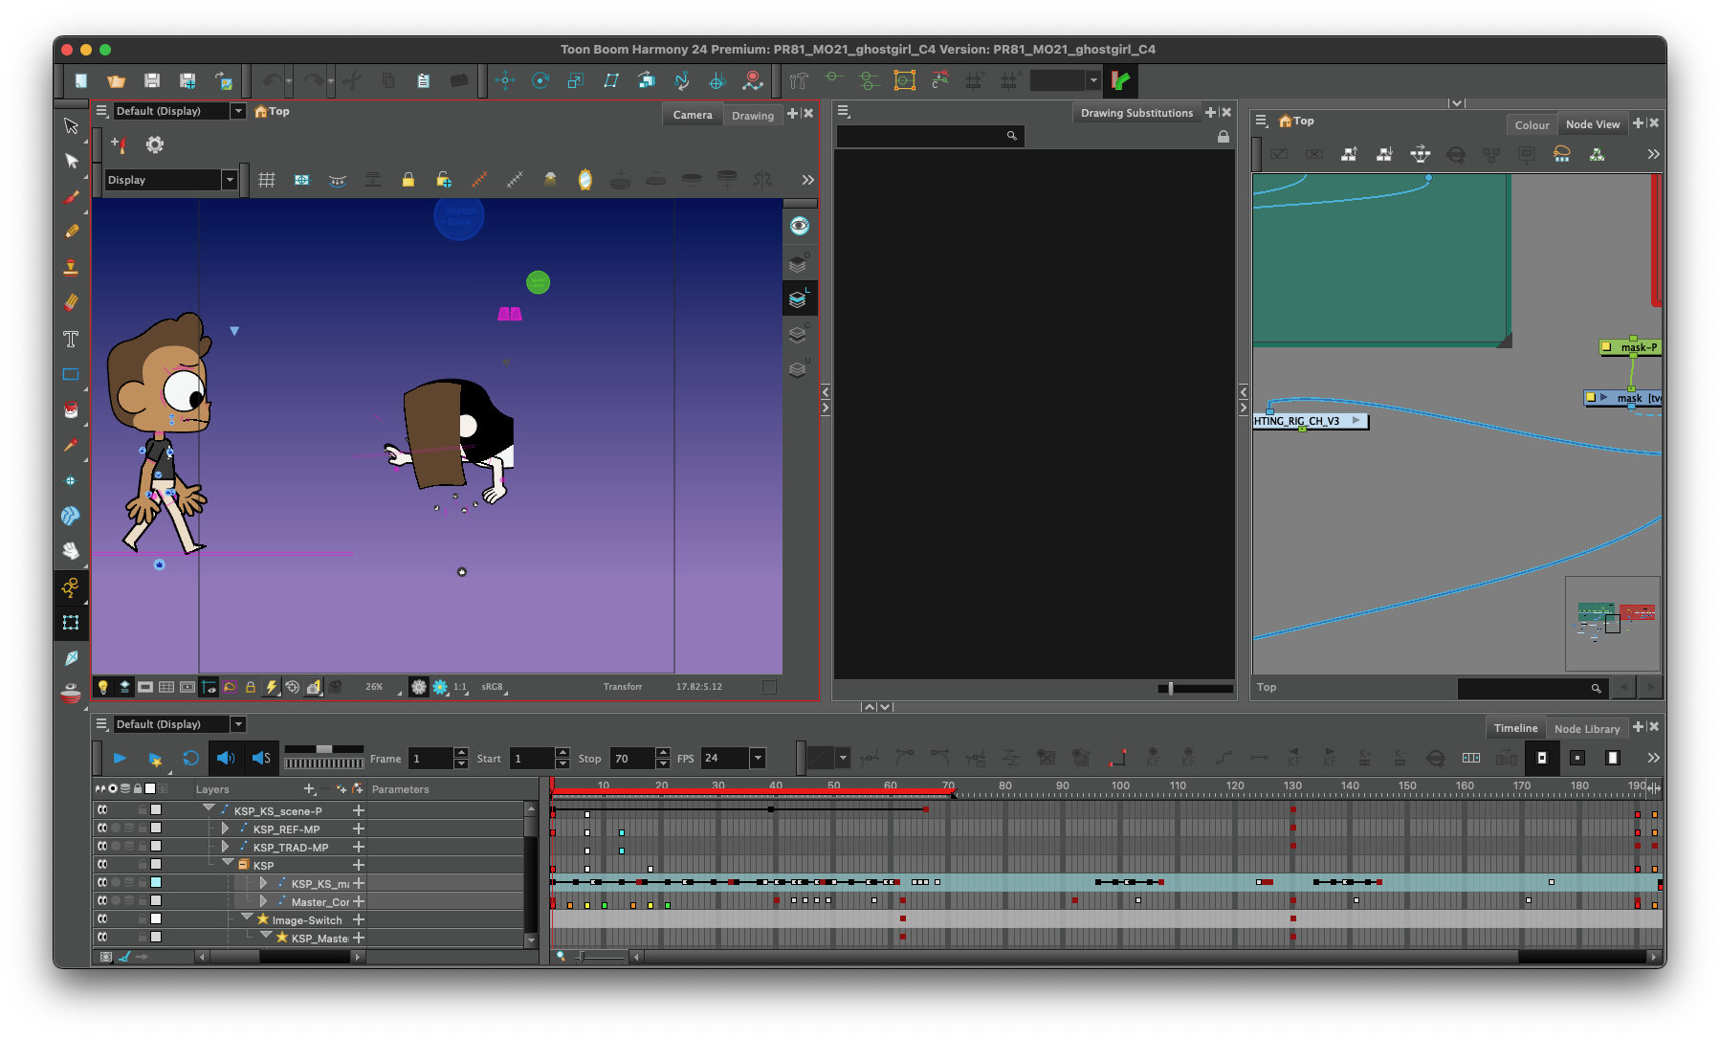Open a scene with the folder icon

[116, 80]
